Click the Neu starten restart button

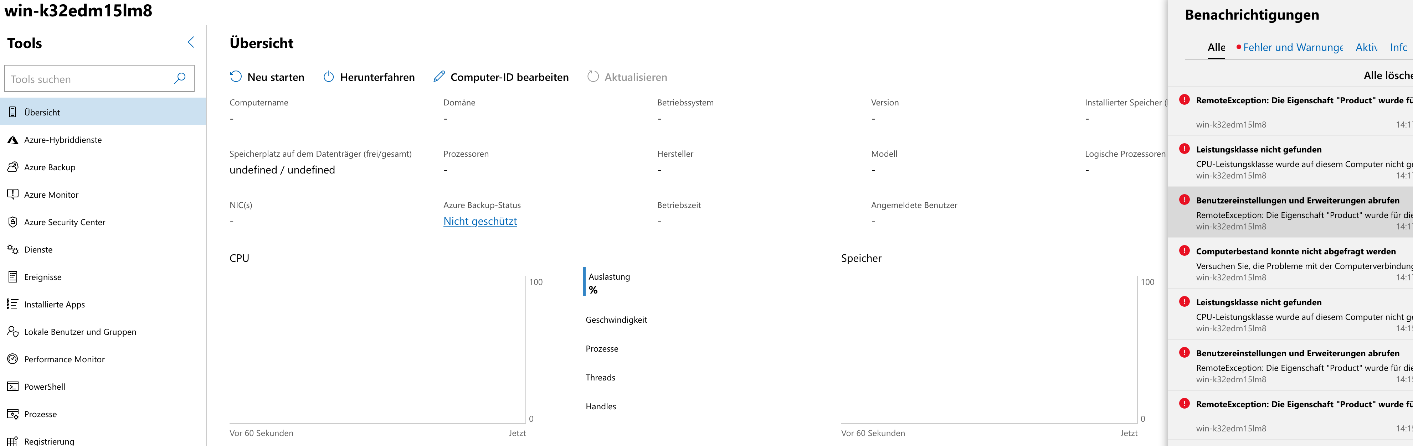pos(267,77)
